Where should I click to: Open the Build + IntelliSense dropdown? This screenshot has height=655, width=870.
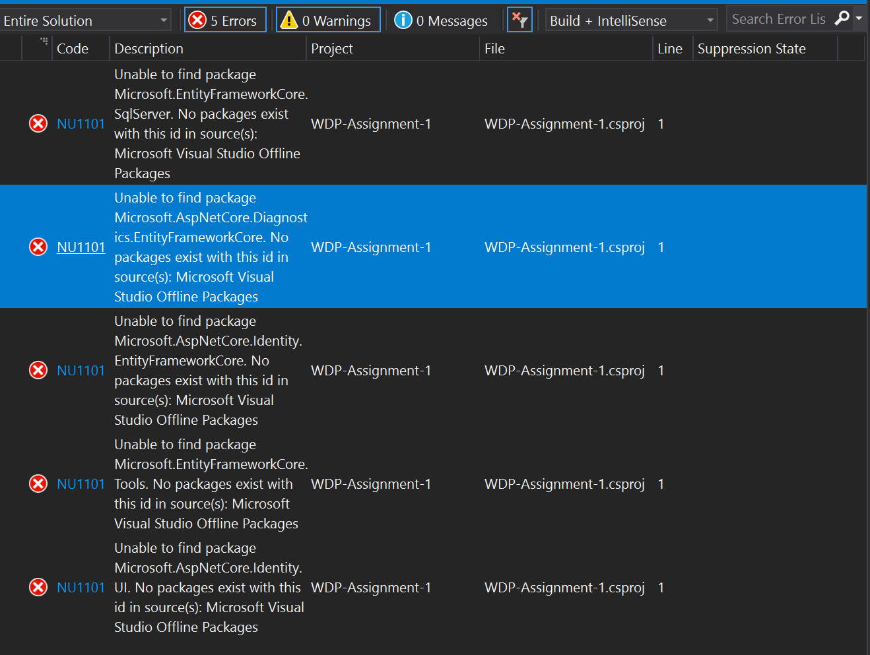(x=632, y=20)
